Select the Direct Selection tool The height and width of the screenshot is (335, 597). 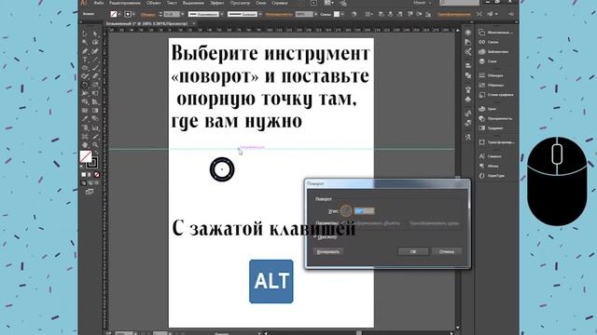click(x=95, y=33)
